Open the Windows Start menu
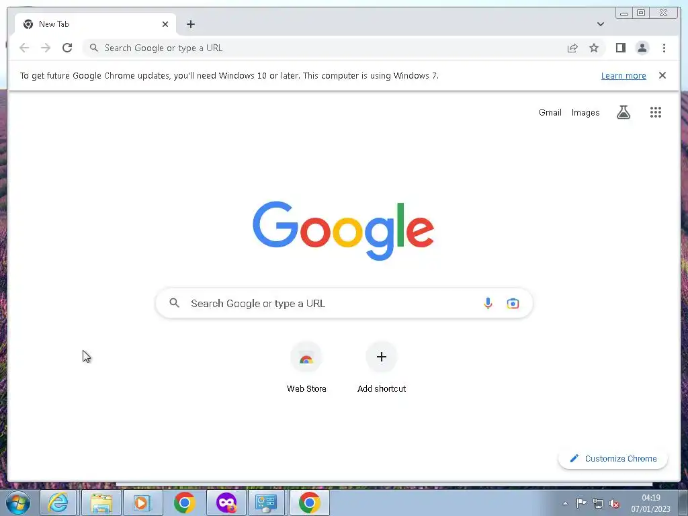This screenshot has height=516, width=688. coord(18,503)
